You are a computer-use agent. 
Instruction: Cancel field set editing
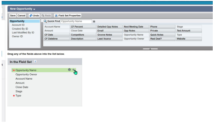pos(21,15)
